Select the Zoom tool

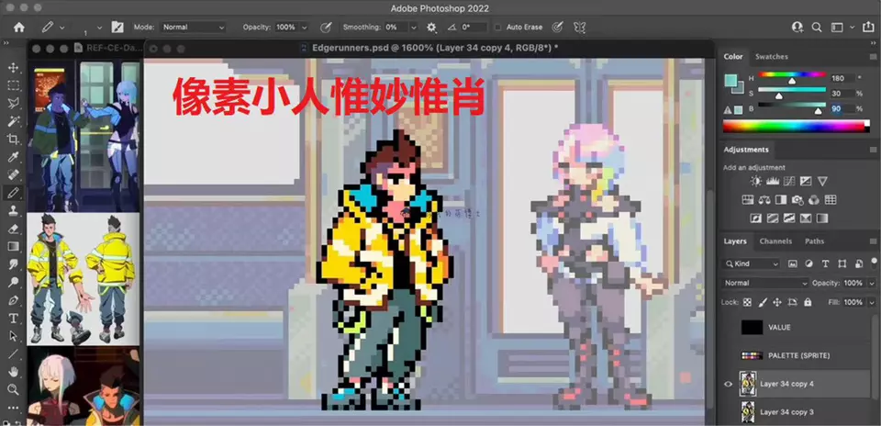pyautogui.click(x=13, y=389)
